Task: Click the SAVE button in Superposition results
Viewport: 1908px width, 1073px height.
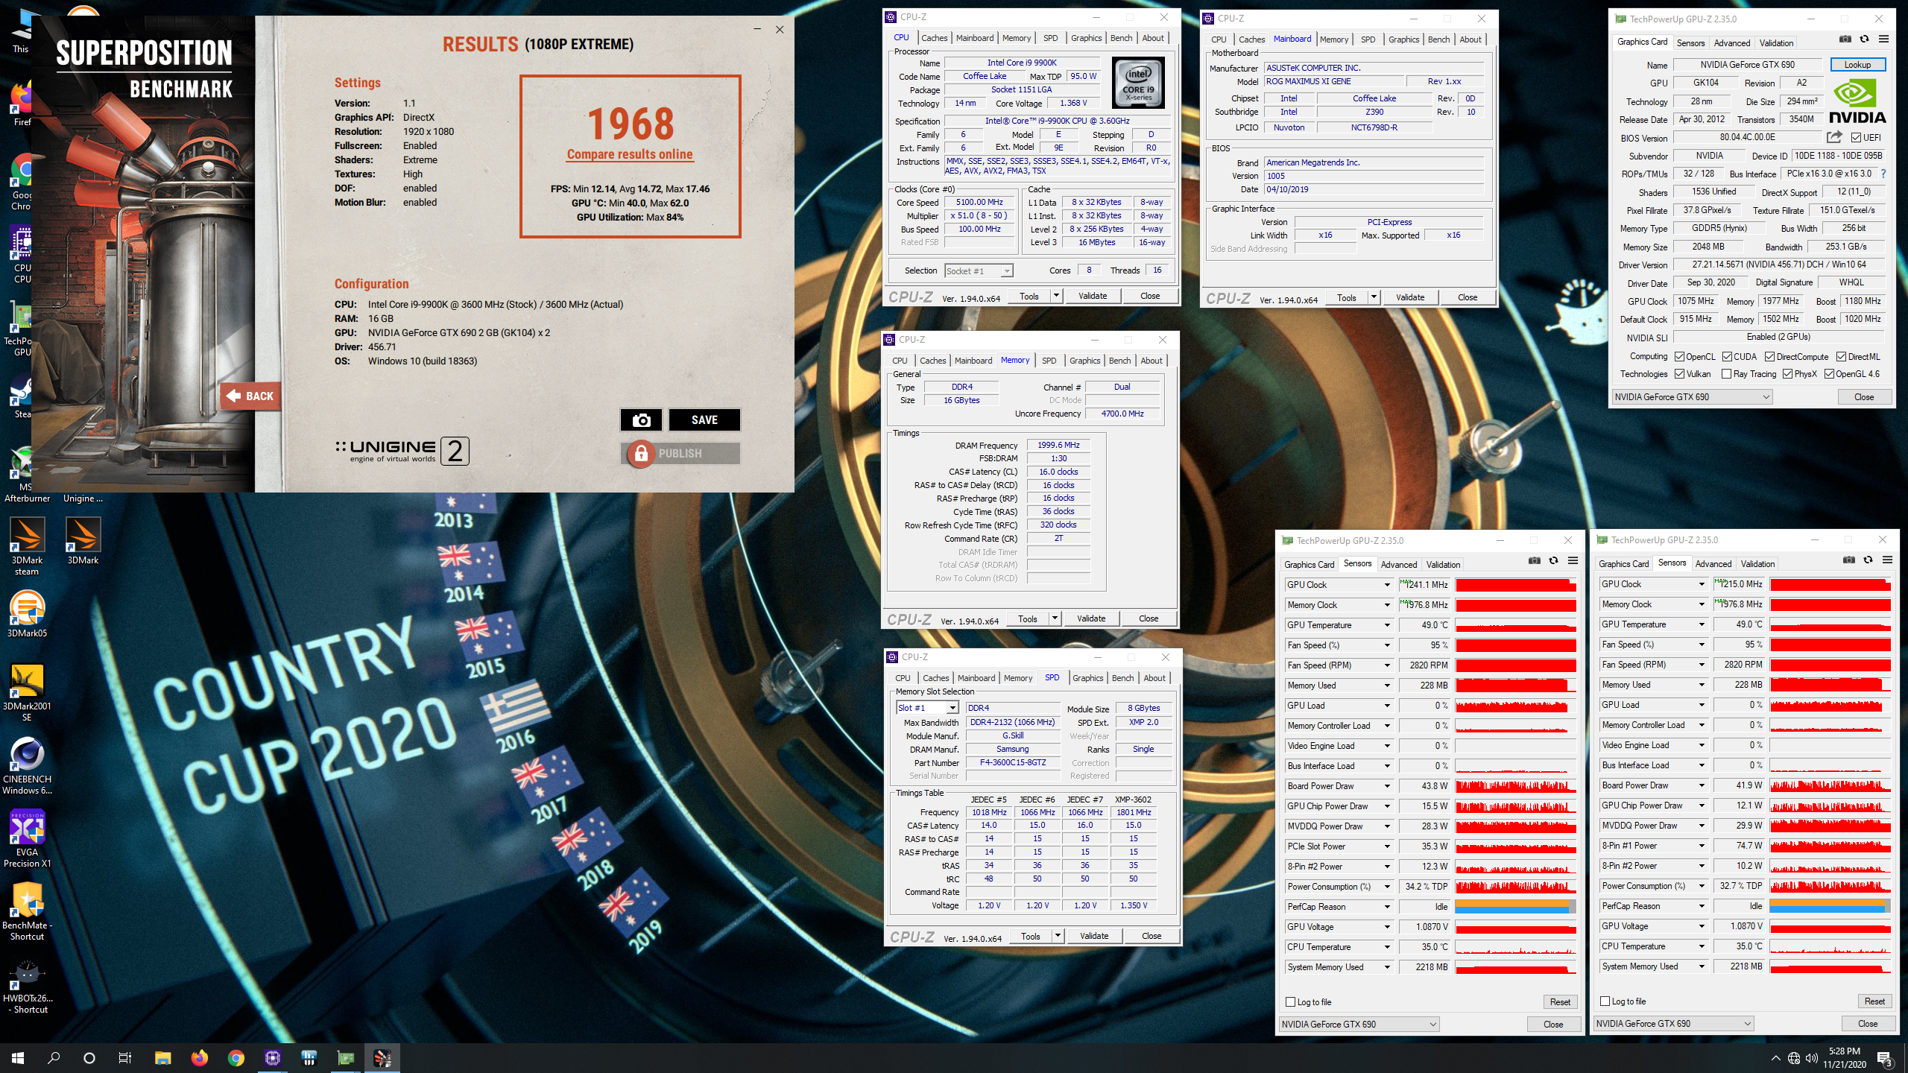Action: click(704, 420)
